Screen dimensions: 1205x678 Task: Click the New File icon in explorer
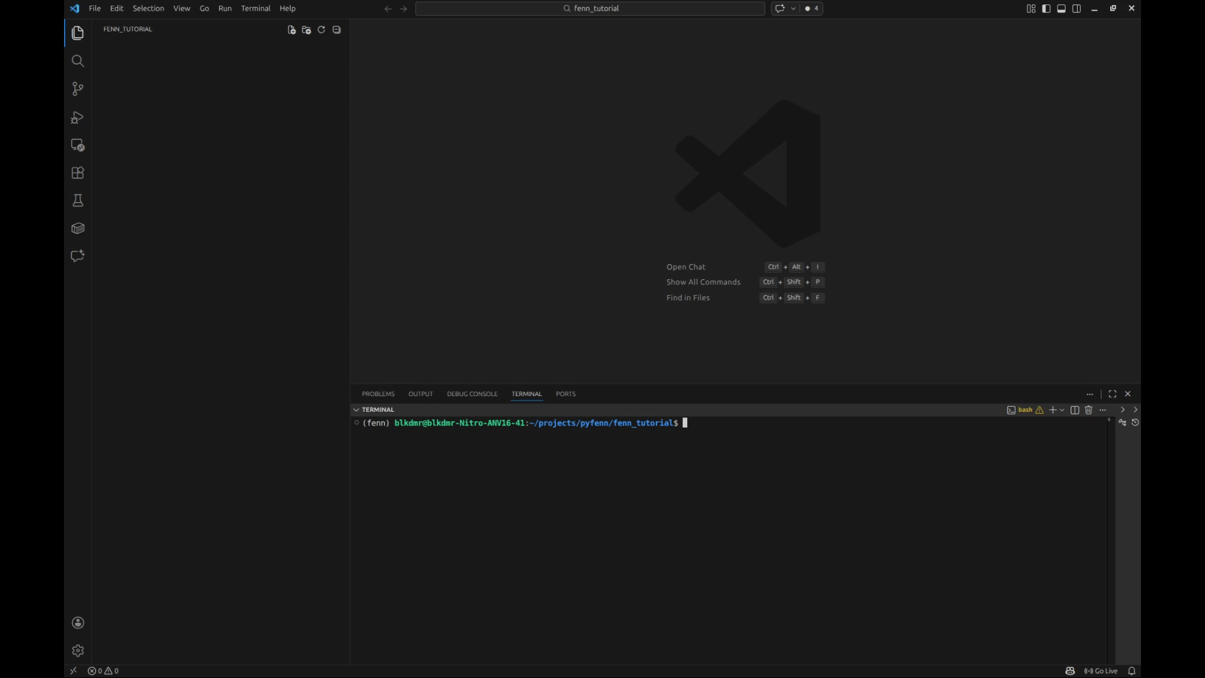[x=291, y=30]
